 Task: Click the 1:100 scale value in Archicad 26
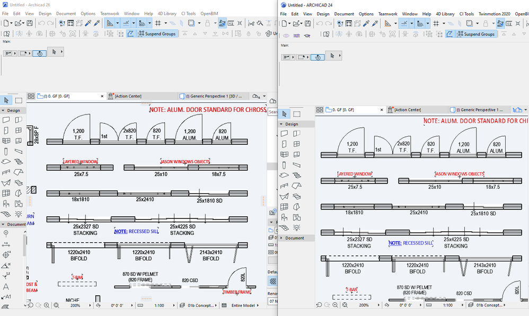[x=159, y=305]
